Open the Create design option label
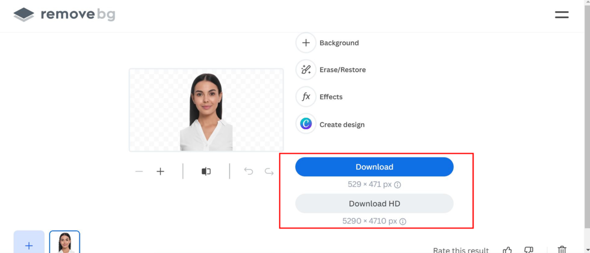Image resolution: width=590 pixels, height=253 pixels. [x=342, y=125]
